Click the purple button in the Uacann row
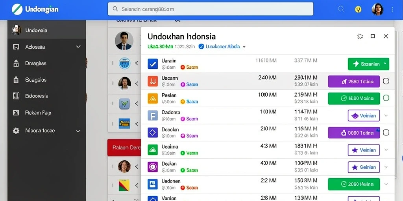 (354, 82)
